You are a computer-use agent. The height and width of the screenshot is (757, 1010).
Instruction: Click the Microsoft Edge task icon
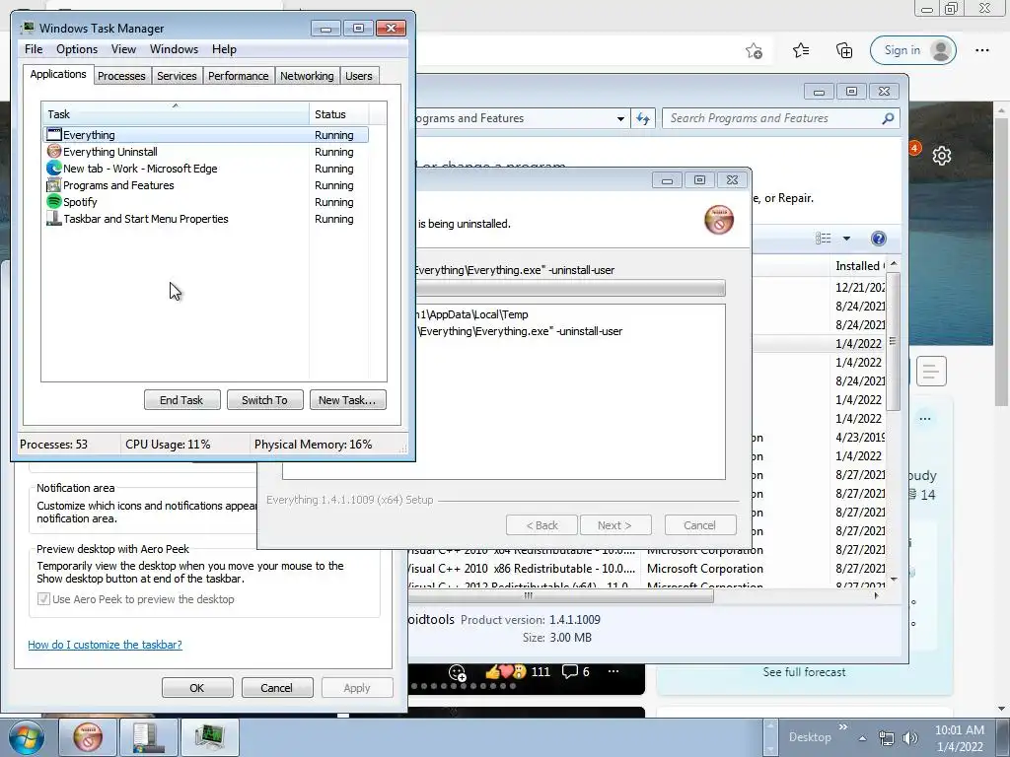[x=54, y=168]
